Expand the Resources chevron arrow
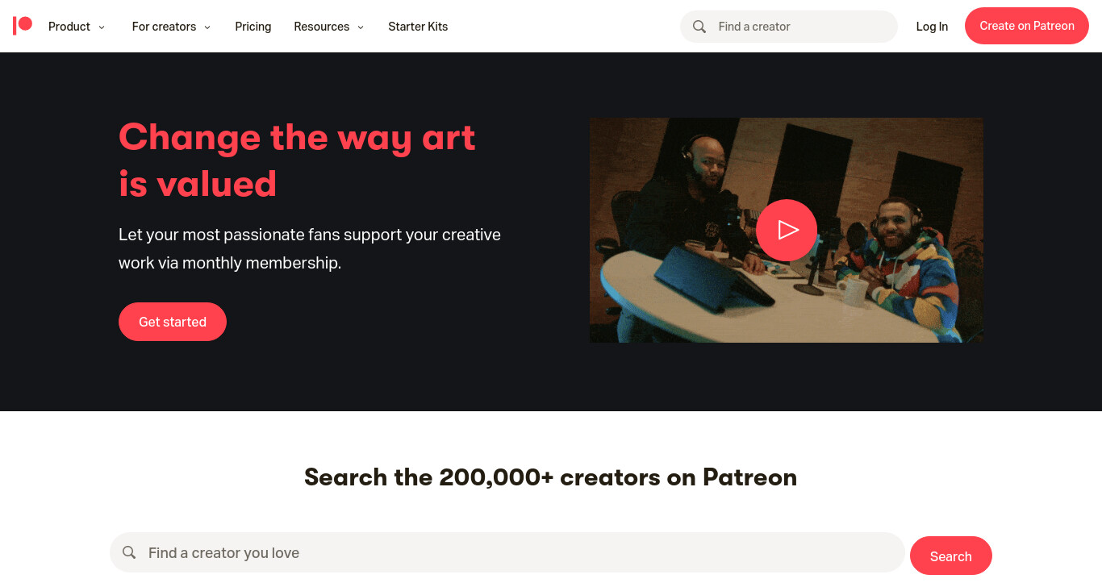The width and height of the screenshot is (1102, 587). (361, 27)
